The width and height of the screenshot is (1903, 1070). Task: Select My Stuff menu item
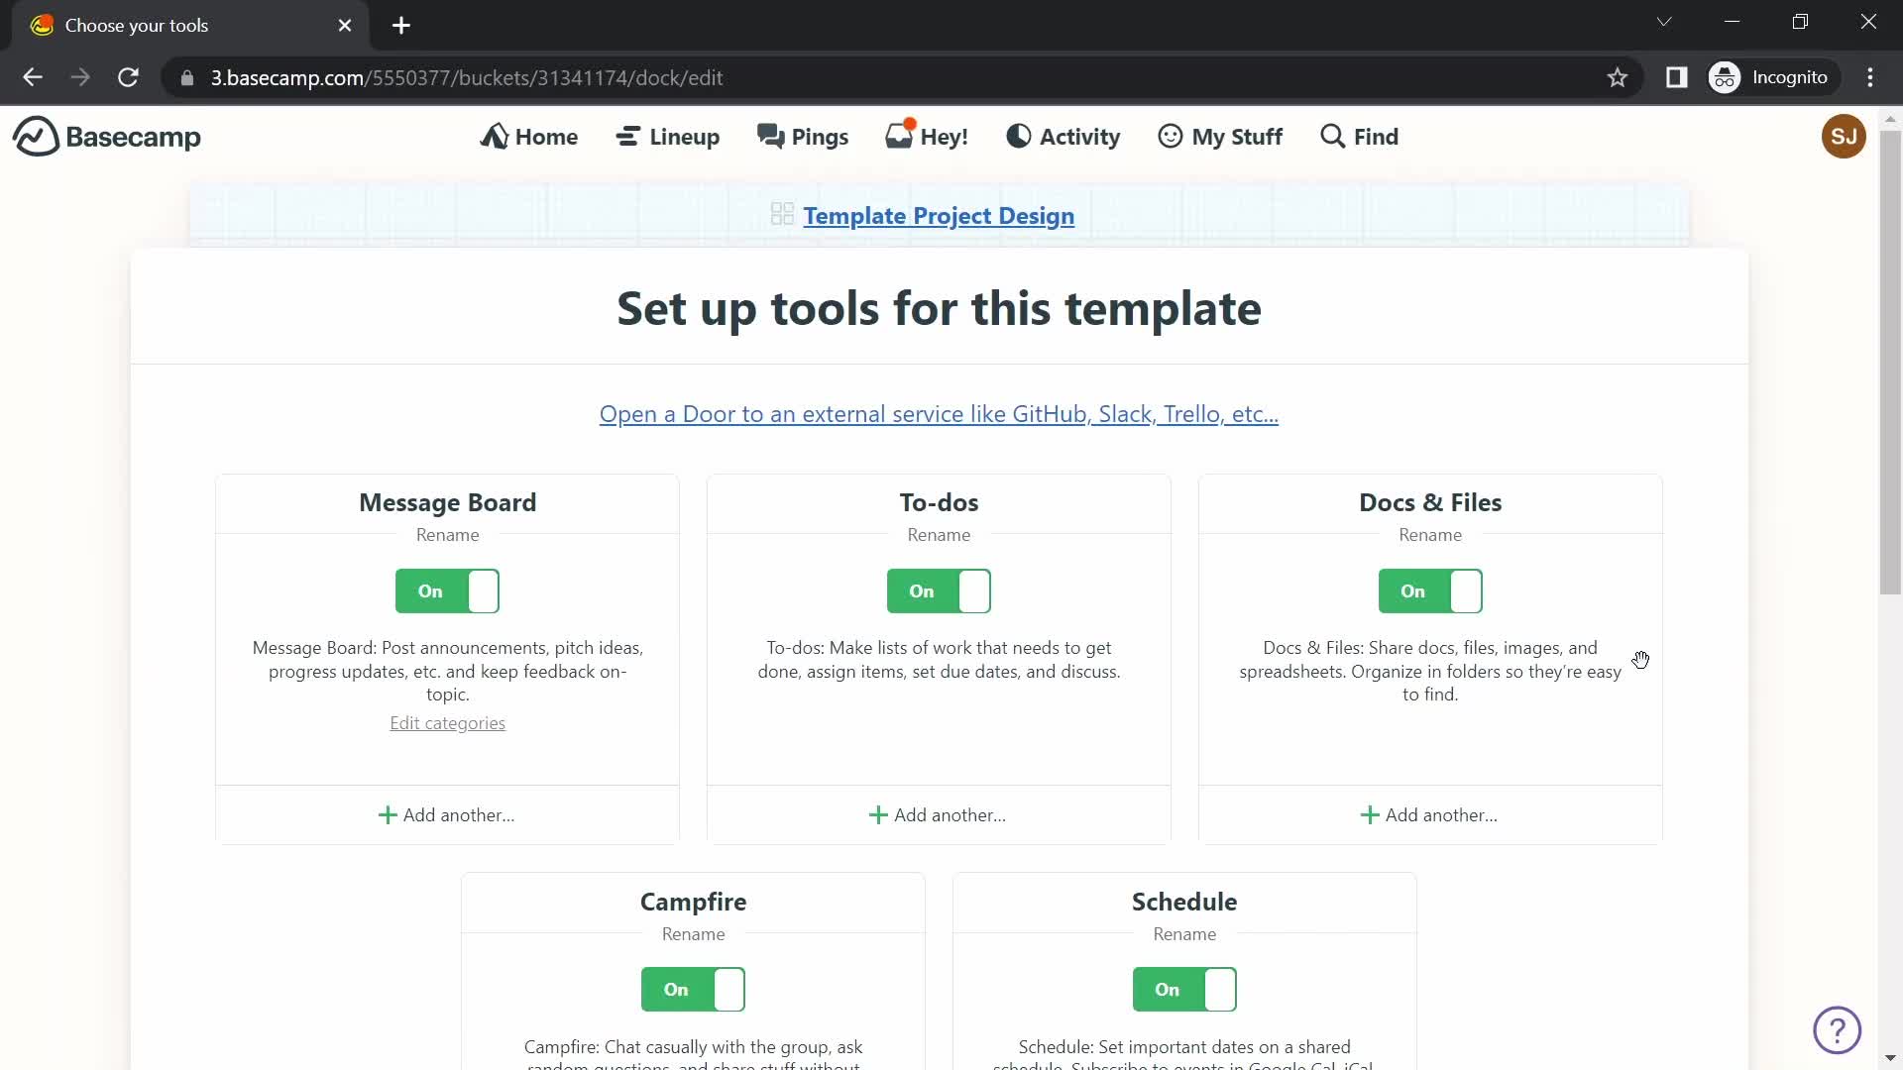tap(1219, 136)
